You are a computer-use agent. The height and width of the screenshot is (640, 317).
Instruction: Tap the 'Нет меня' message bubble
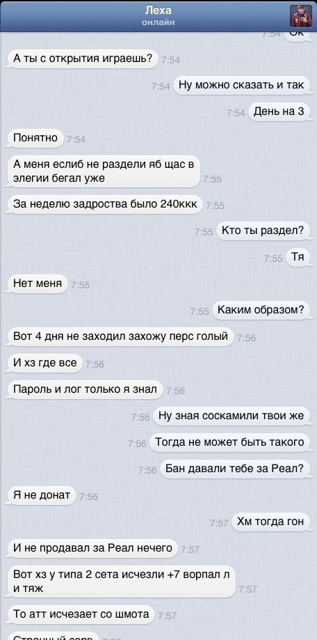point(38,283)
